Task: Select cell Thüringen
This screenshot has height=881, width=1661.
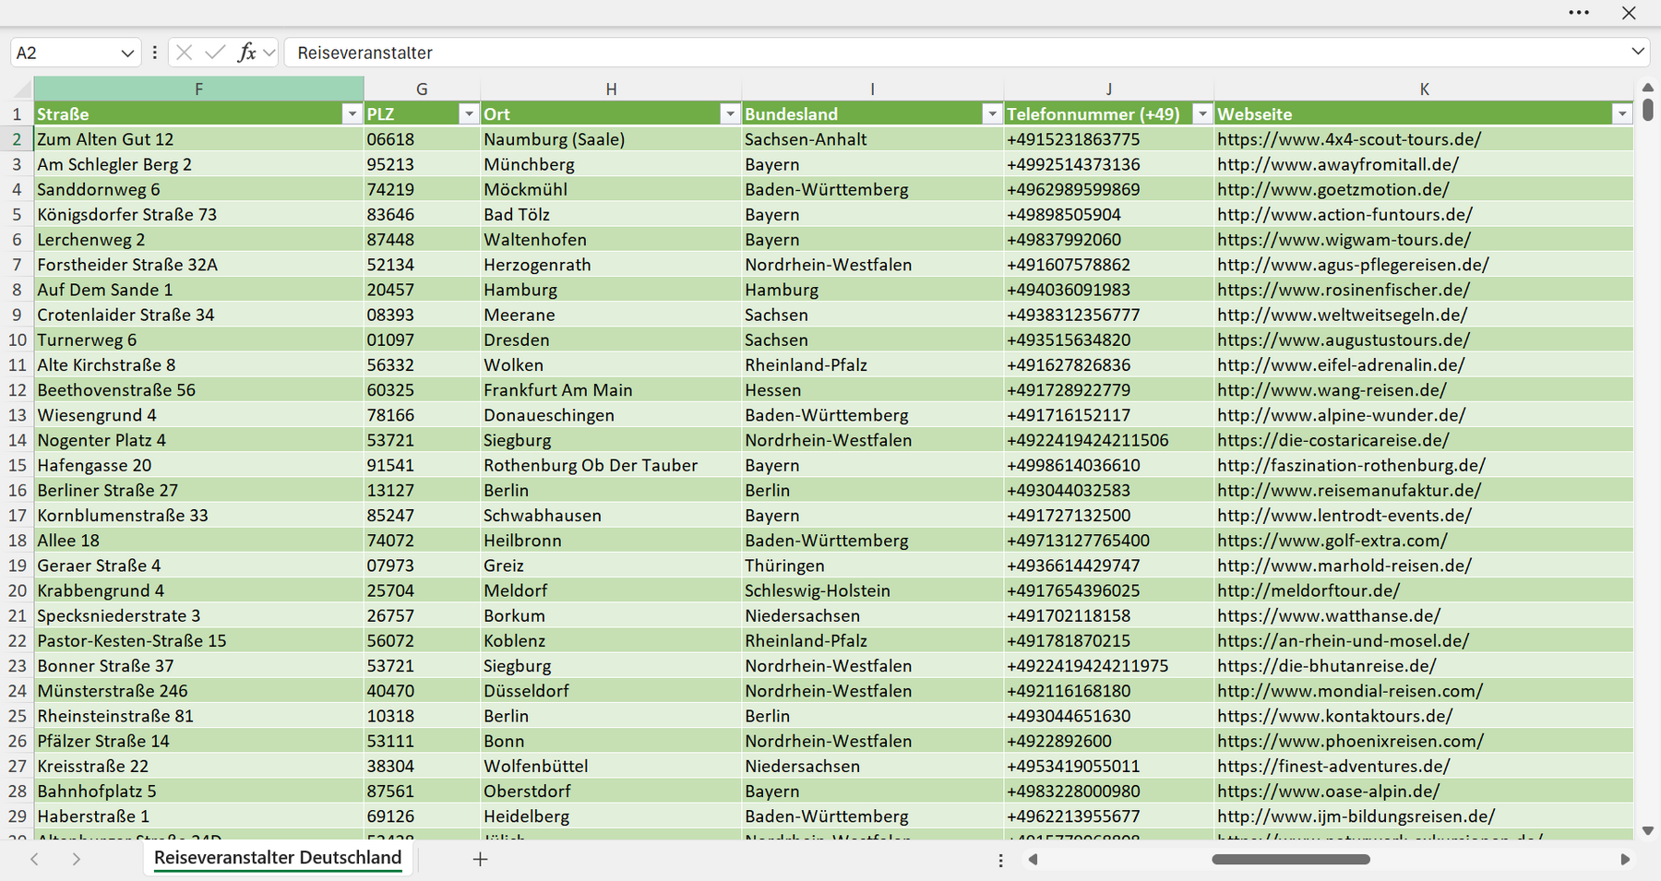Action: (x=872, y=566)
